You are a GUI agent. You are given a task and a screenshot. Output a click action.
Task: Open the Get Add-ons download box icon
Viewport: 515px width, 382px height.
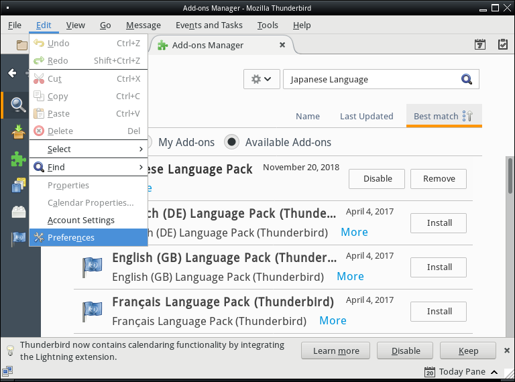pos(18,132)
